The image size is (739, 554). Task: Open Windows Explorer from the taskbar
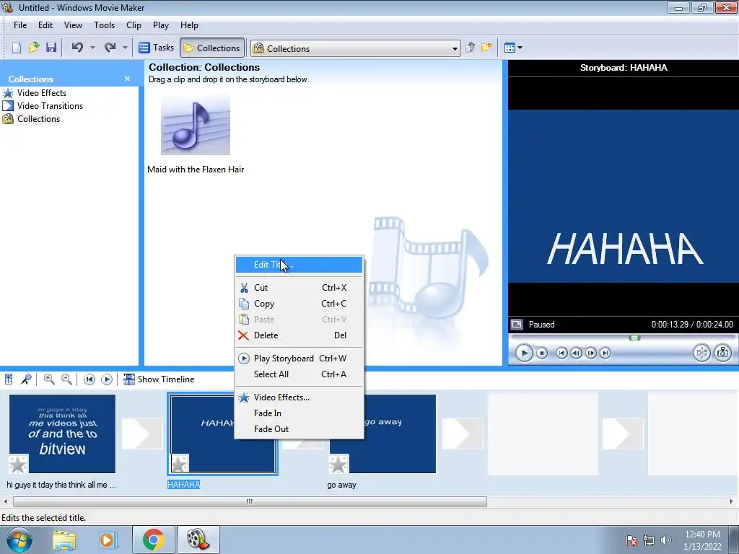pyautogui.click(x=64, y=540)
